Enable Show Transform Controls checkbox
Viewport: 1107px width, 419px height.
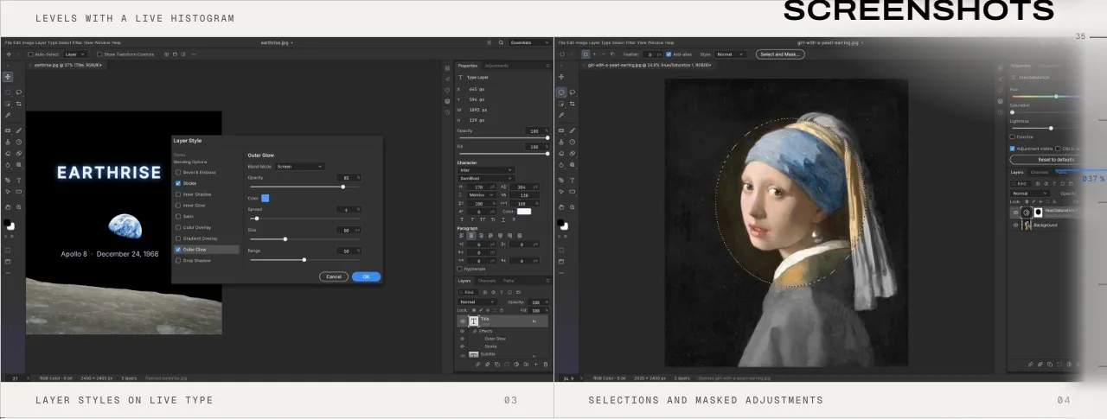[x=99, y=54]
